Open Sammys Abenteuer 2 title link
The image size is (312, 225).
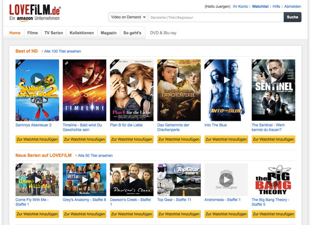33,125
